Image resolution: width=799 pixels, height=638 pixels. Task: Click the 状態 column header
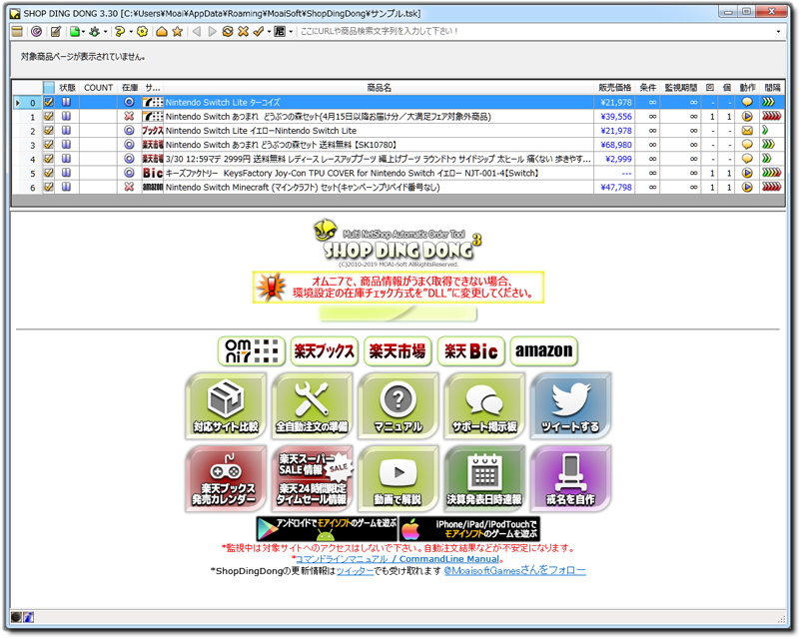67,88
